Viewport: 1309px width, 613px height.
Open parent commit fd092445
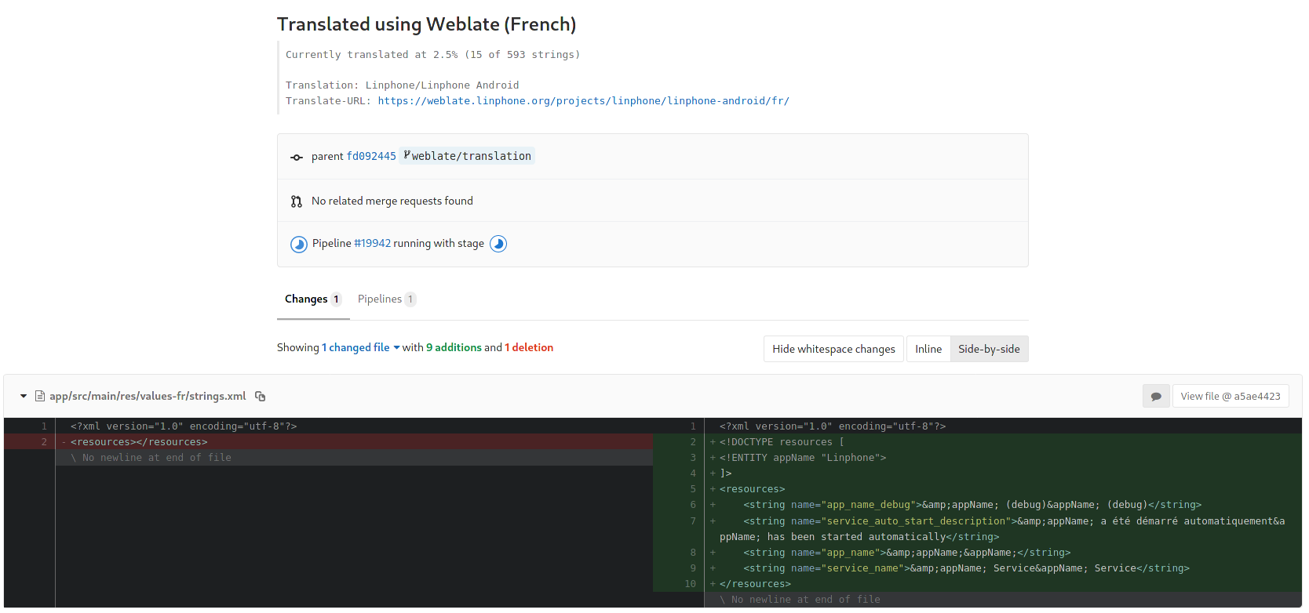pyautogui.click(x=371, y=156)
